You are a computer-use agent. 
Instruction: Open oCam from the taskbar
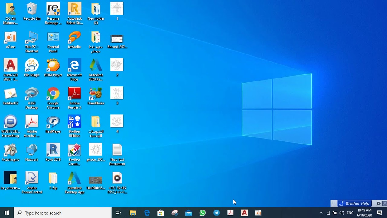pos(258,213)
